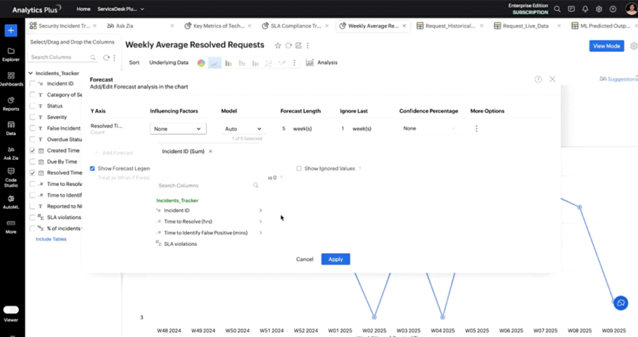The image size is (638, 337).
Task: Open Code Studio in the sidebar
Action: point(11,178)
